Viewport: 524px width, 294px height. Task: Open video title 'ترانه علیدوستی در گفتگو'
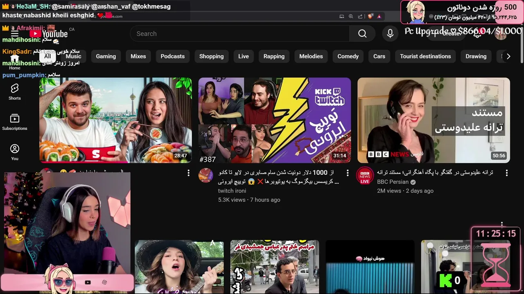[x=435, y=173]
